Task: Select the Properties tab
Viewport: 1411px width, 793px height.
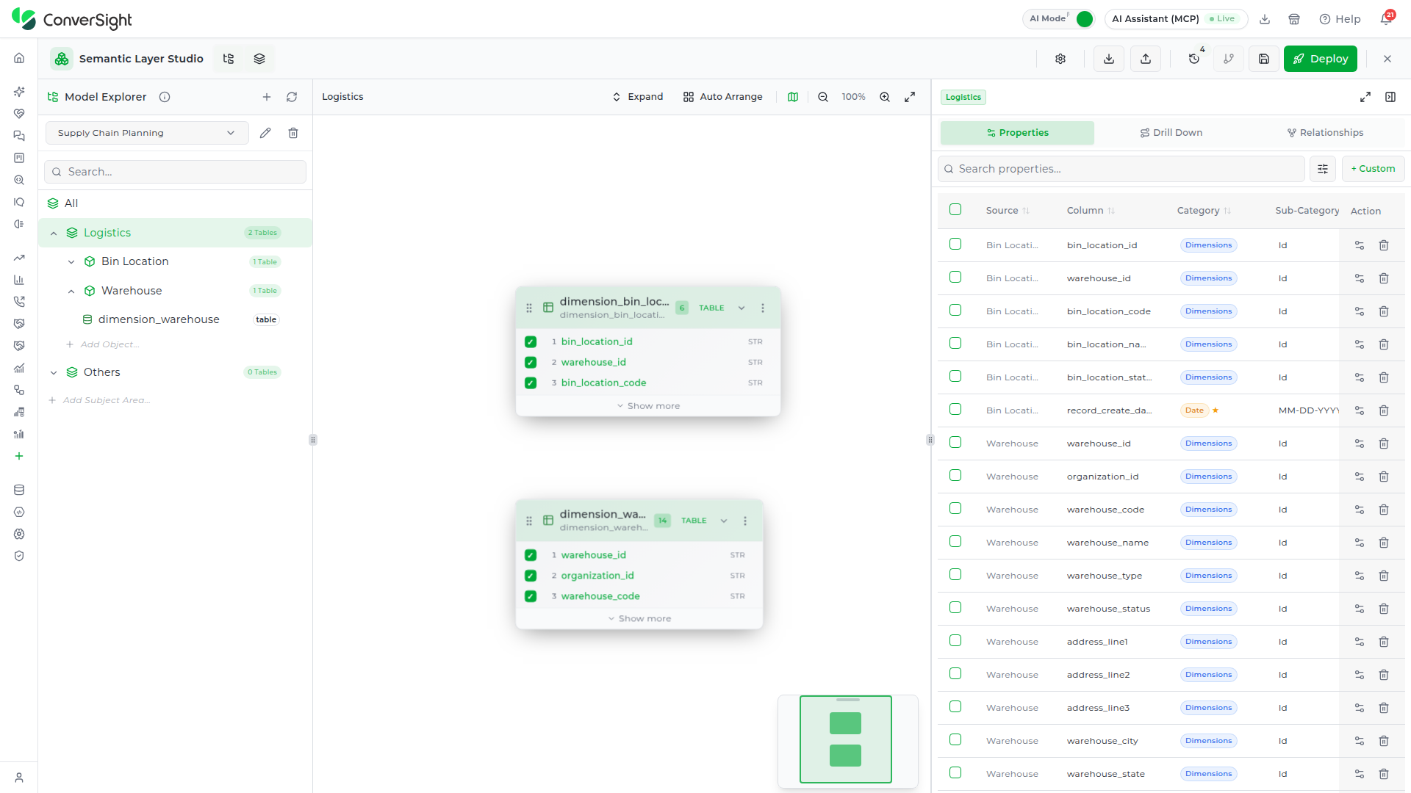Action: click(x=1017, y=133)
